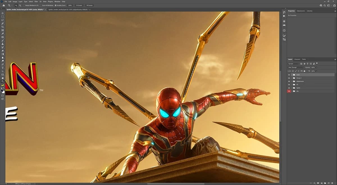Expand the Spider layer group
The image size is (337, 185).
coord(292,88)
